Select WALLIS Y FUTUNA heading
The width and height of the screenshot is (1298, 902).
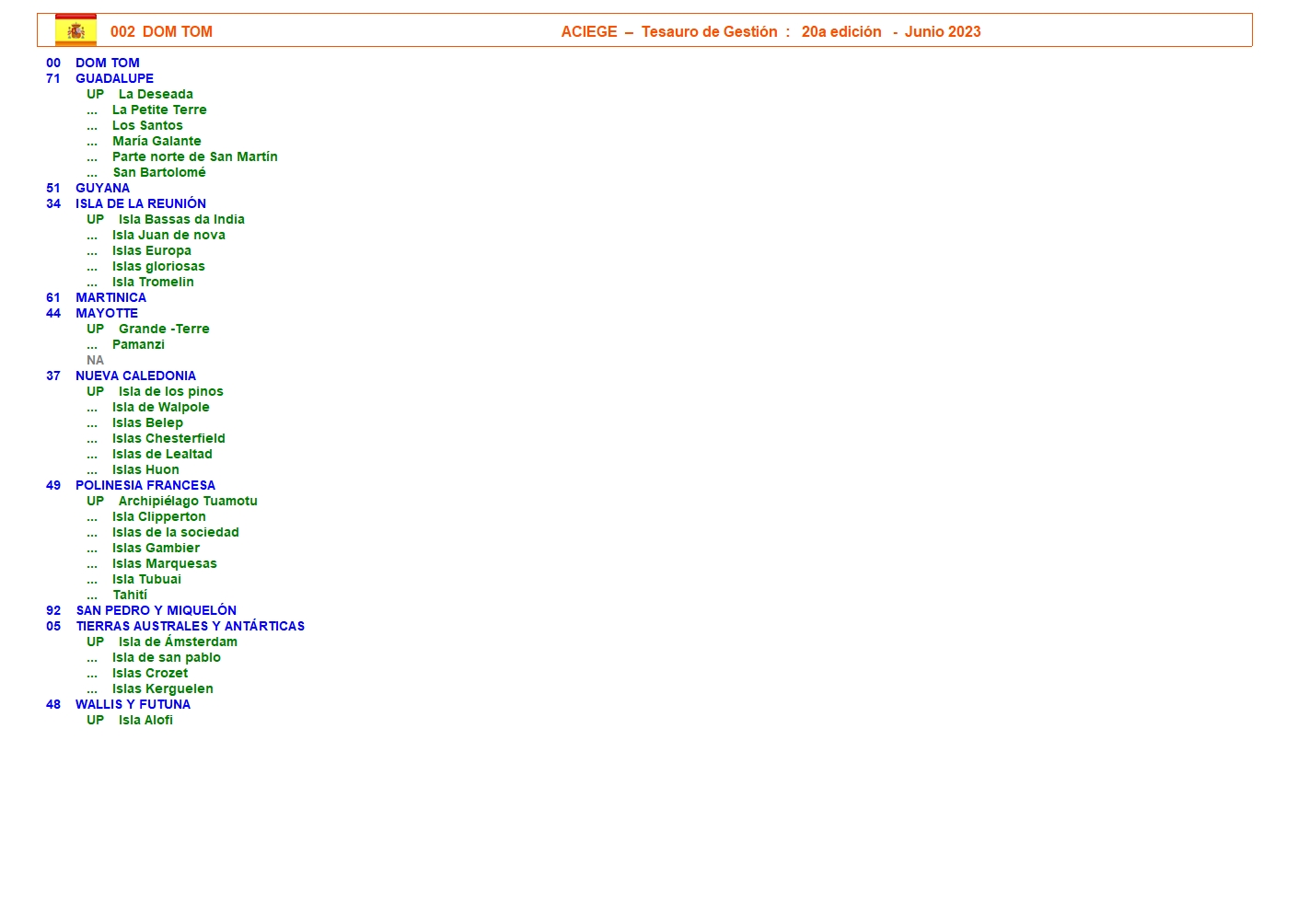click(133, 704)
